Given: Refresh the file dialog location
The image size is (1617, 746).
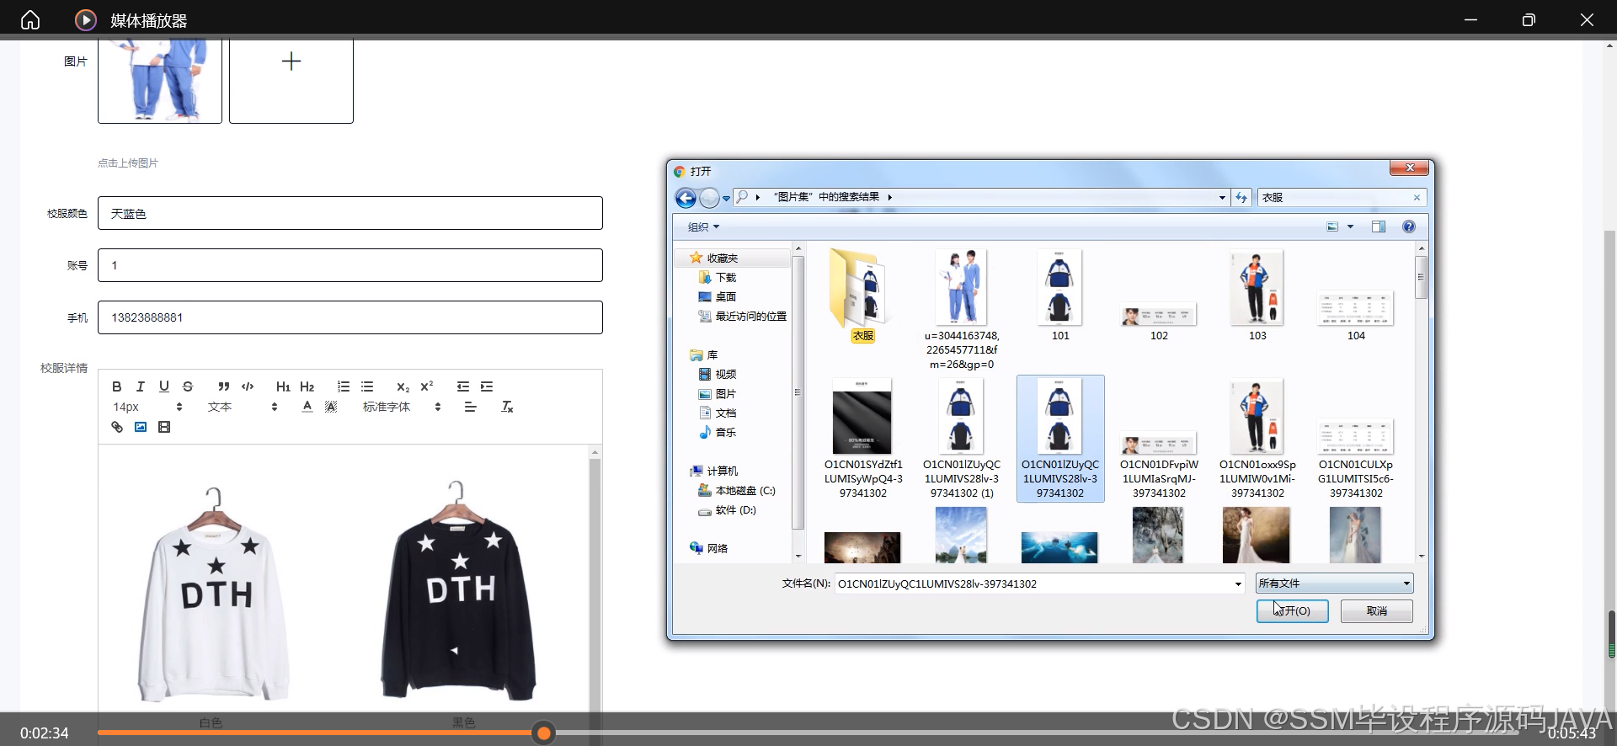Looking at the screenshot, I should [1241, 198].
